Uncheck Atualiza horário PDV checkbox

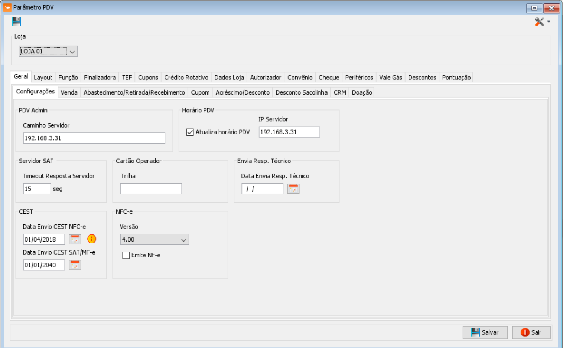click(x=190, y=132)
